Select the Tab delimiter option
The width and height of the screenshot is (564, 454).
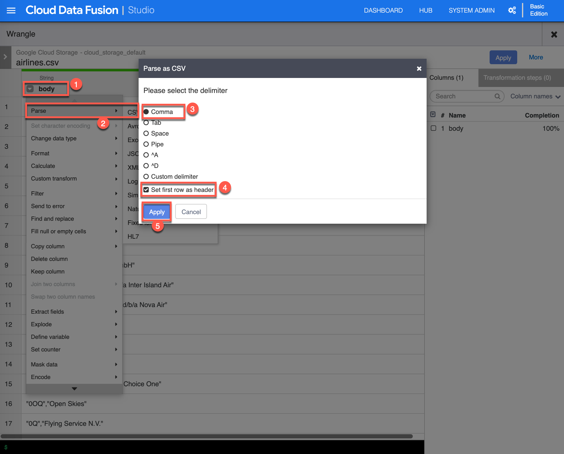pyautogui.click(x=146, y=123)
